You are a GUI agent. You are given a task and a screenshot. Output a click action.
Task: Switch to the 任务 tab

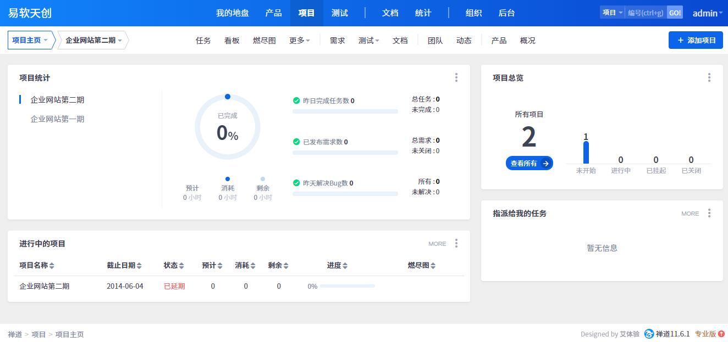point(203,40)
